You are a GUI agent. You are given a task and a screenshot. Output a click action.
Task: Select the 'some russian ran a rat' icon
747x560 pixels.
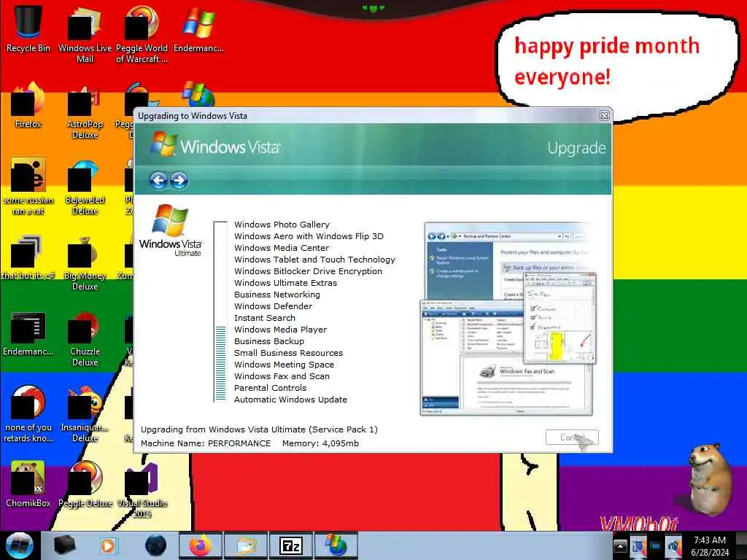click(x=28, y=186)
